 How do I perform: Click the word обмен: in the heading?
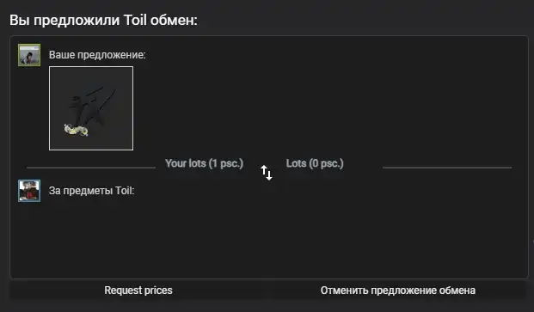pos(174,20)
